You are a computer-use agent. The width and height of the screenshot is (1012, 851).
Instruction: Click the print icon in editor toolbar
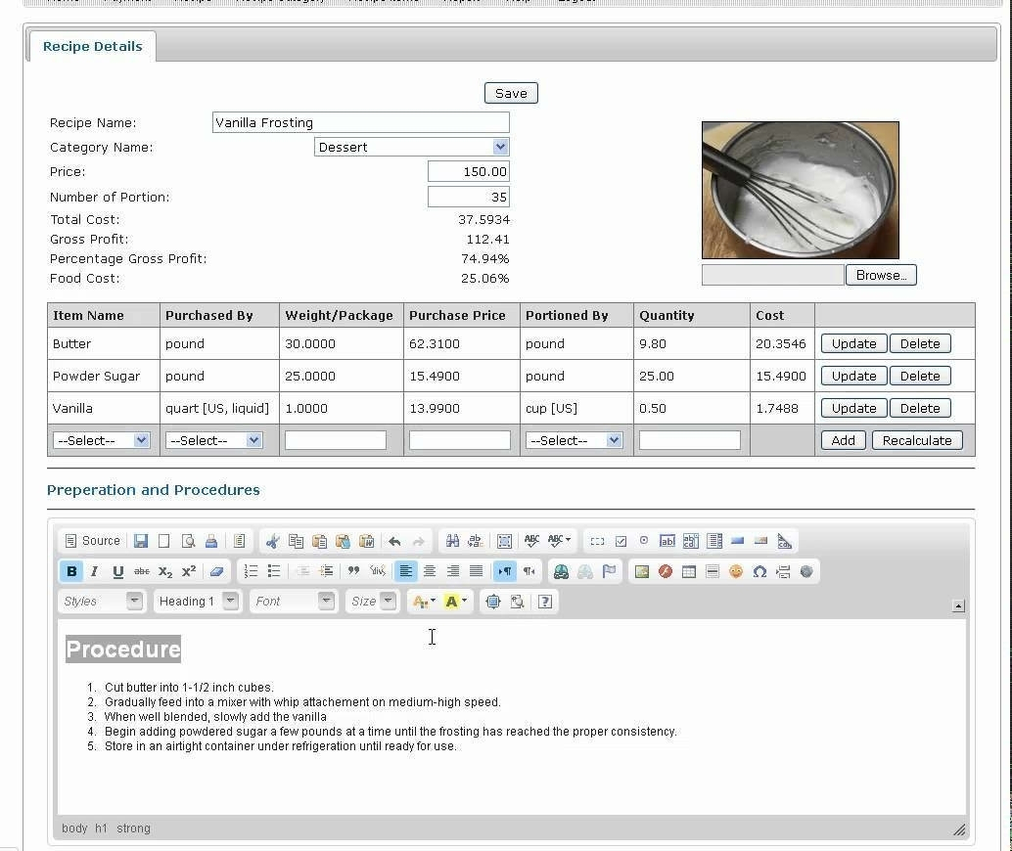(210, 541)
